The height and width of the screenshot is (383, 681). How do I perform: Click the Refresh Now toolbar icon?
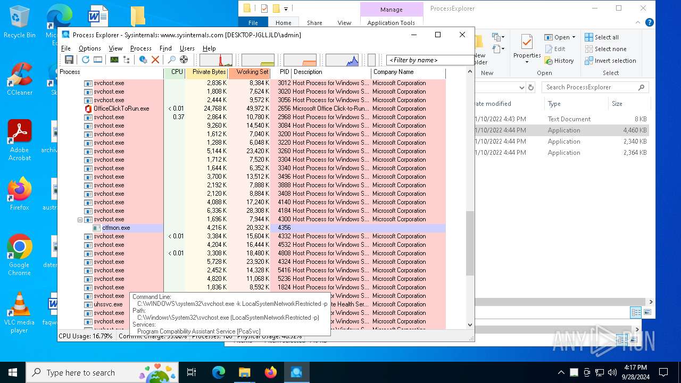[x=85, y=60]
